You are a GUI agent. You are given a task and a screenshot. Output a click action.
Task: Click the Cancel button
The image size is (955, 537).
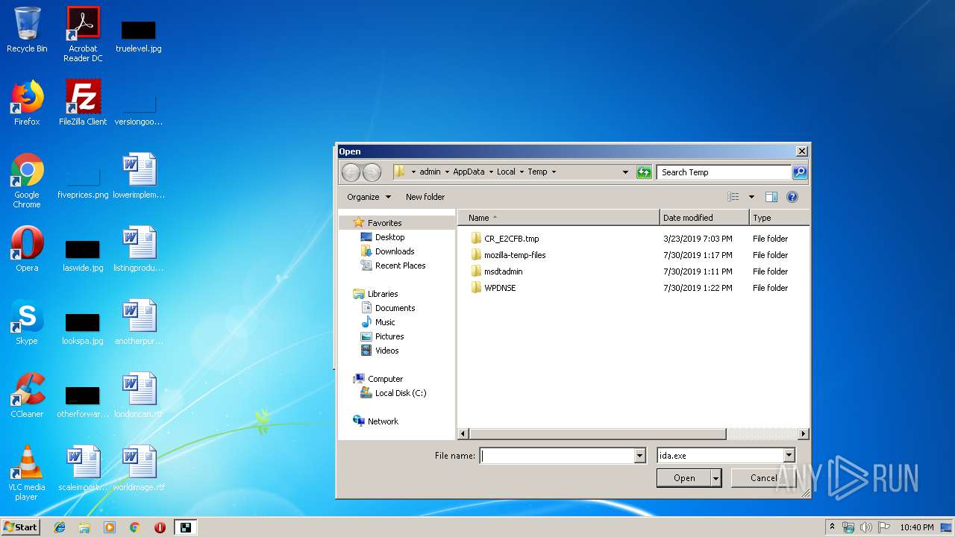(x=763, y=478)
